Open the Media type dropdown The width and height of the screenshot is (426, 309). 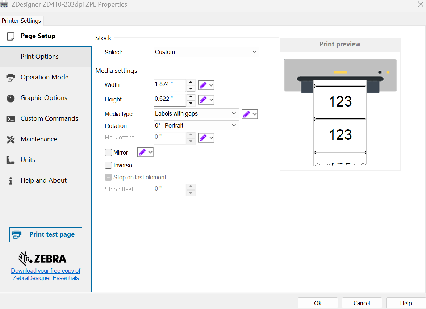coord(196,114)
